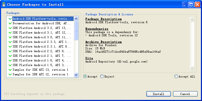Click checkmark next to Samples for SDK API 12

[10, 74]
